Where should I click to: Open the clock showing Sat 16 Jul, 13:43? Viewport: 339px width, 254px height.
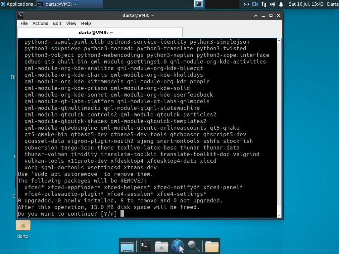pos(306,4)
